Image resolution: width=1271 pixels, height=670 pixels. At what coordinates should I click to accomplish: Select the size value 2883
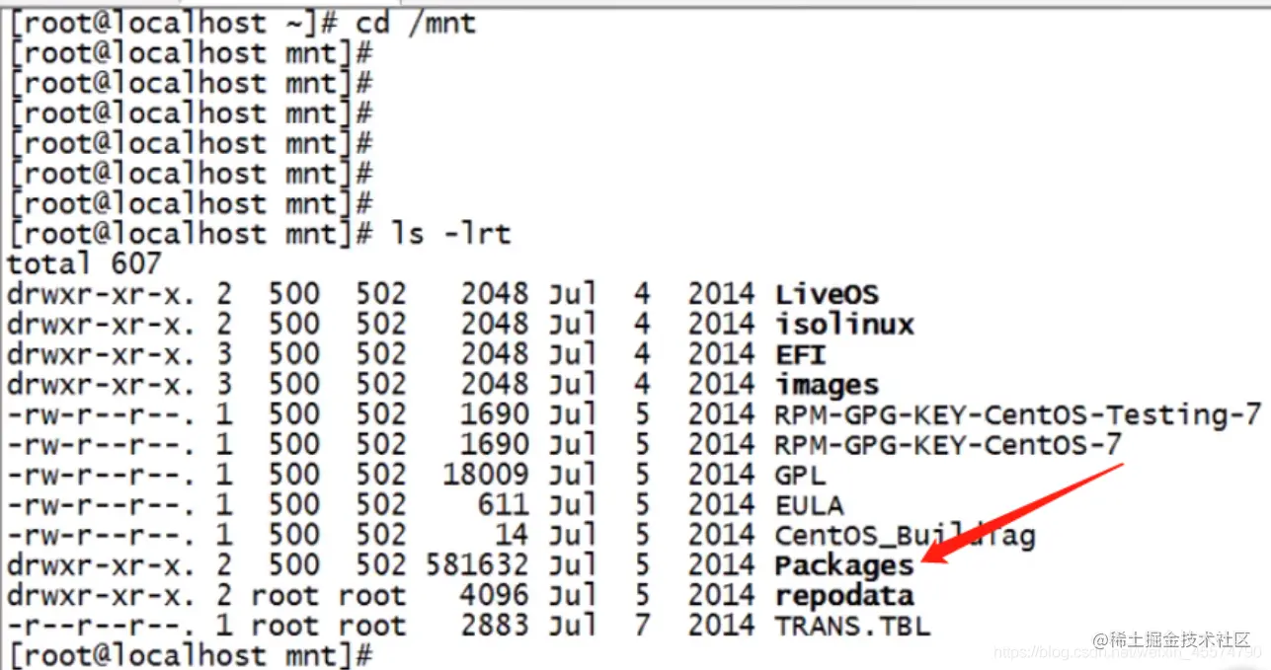(496, 627)
